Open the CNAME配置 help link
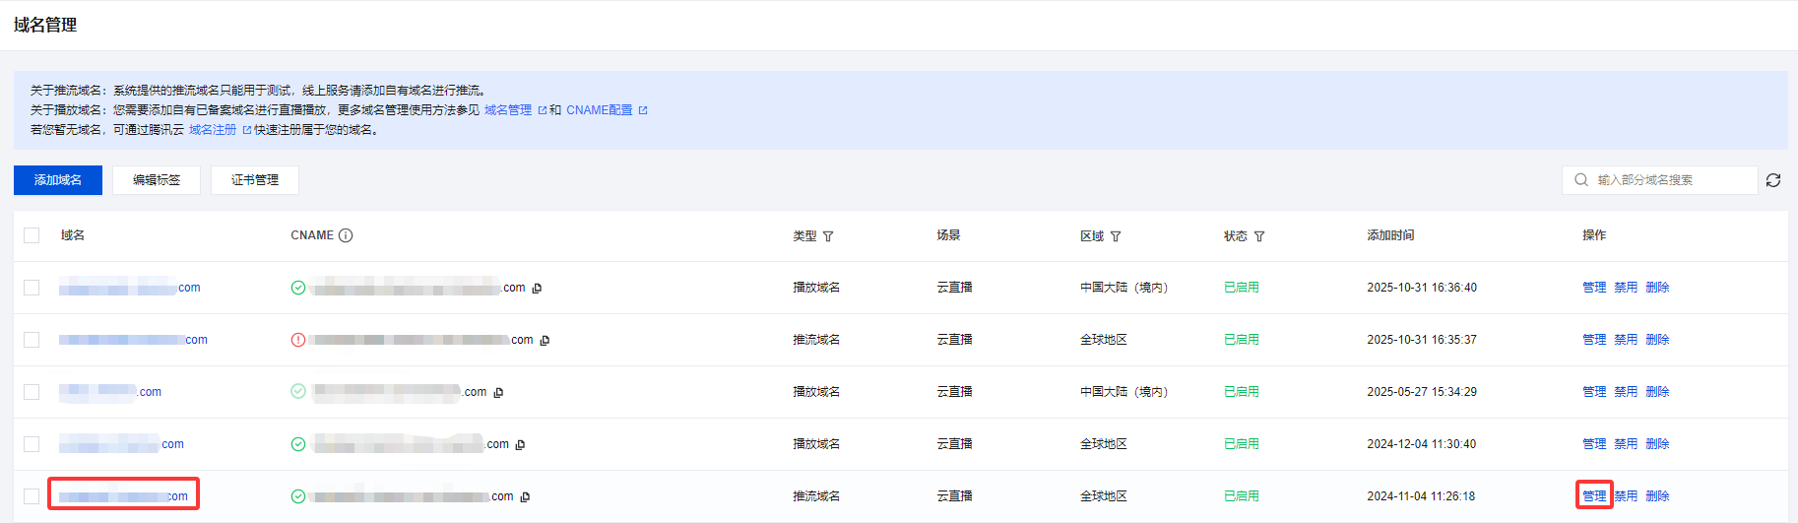Viewport: 1798px width, 523px height. pos(600,110)
